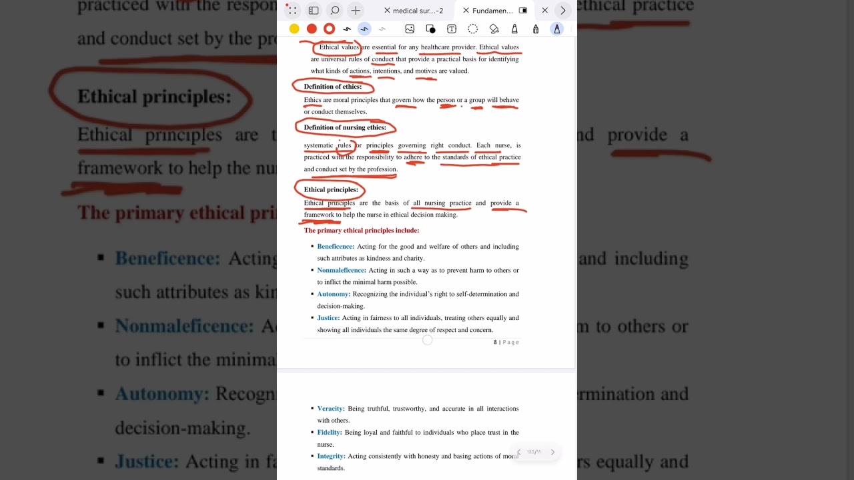This screenshot has width=854, height=480.
Task: Click the "Veracity:" term on next page
Action: point(331,409)
